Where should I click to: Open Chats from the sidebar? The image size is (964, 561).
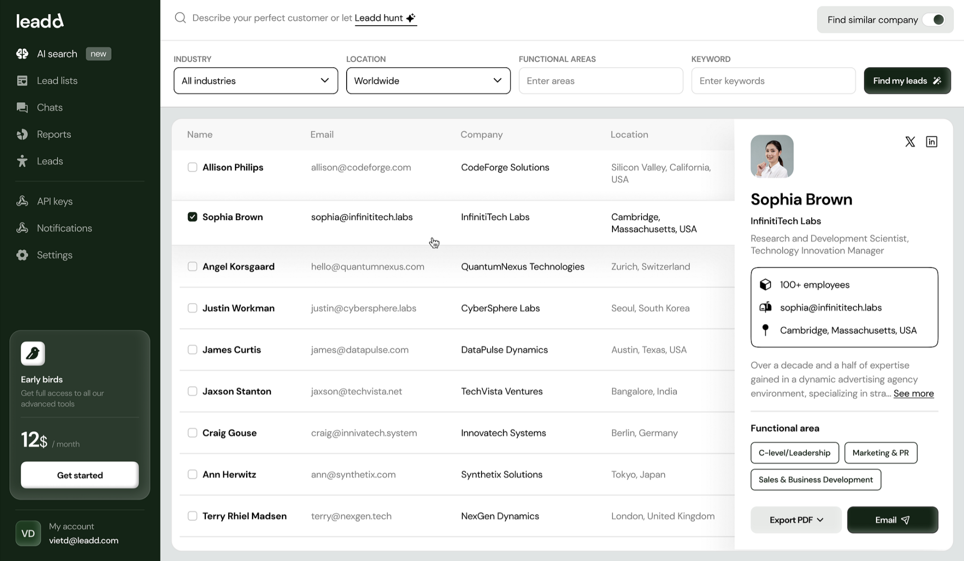[x=50, y=107]
